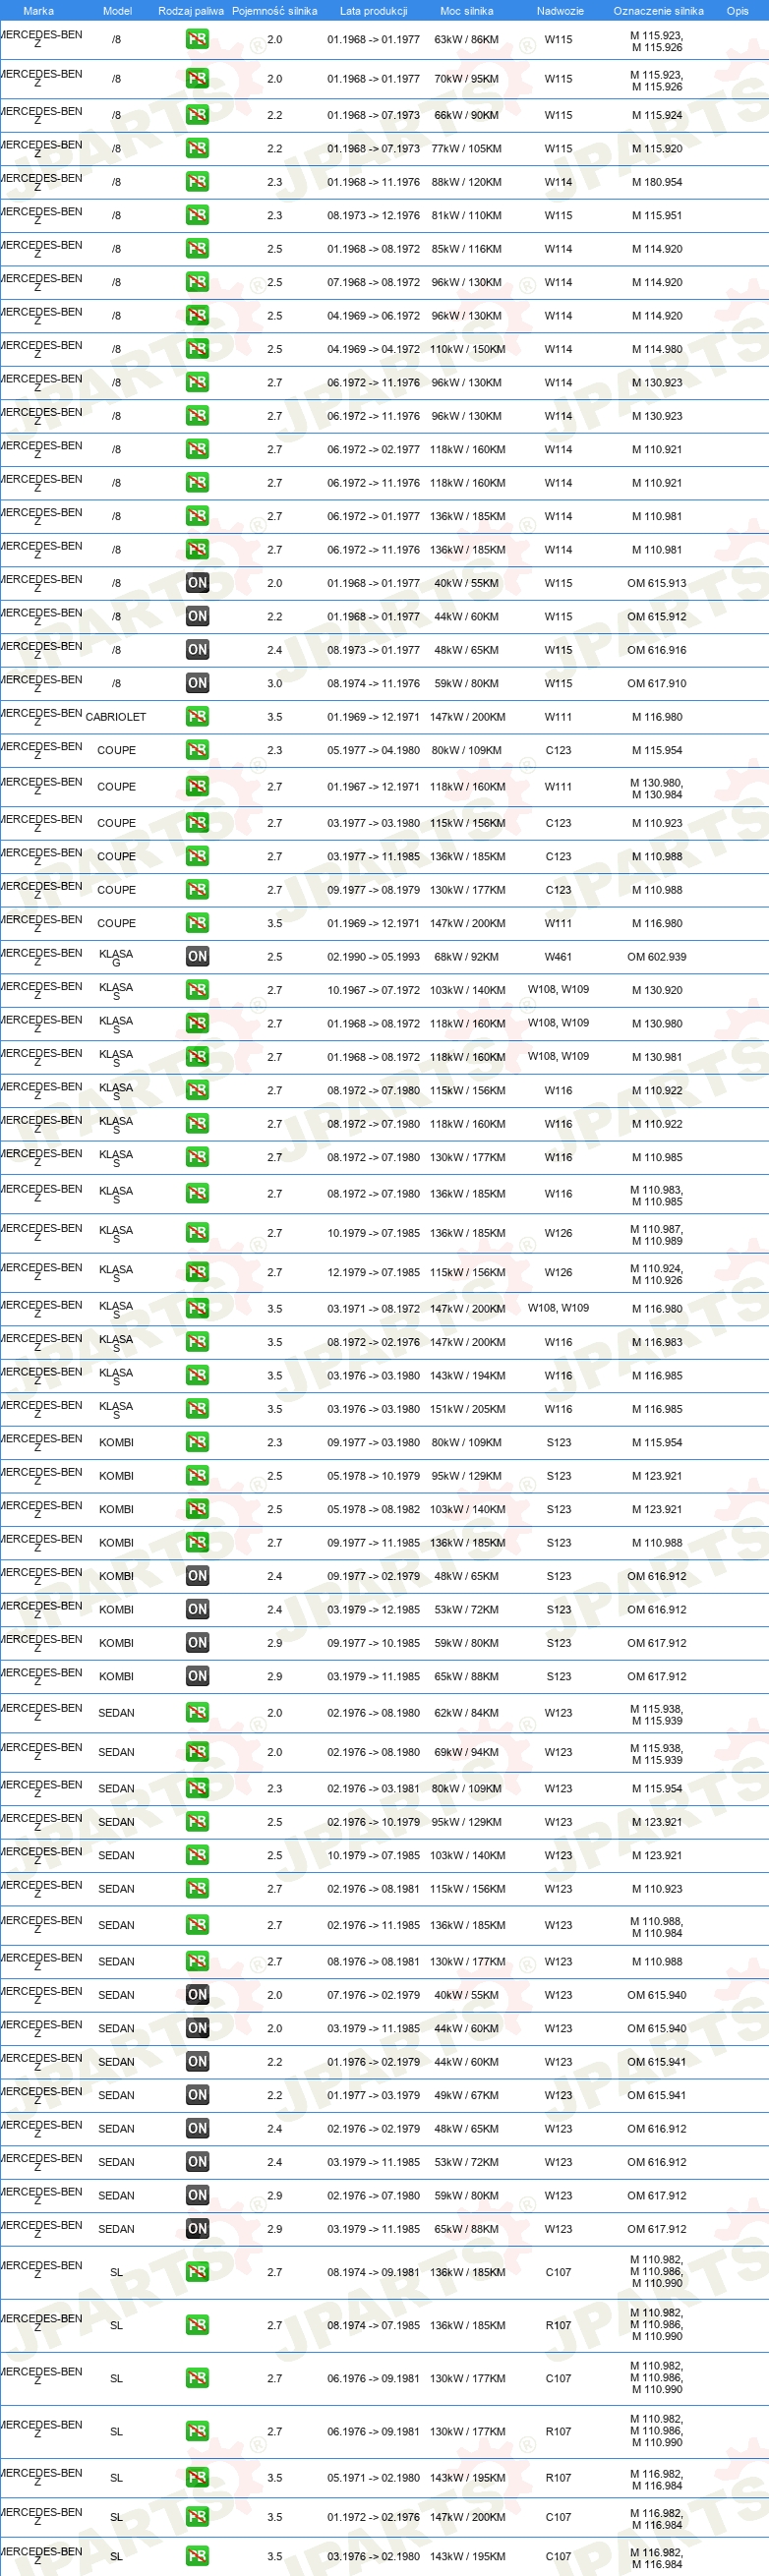Click the ON icon in SEDAN 49kW / 67KM row
Image resolution: width=769 pixels, height=2576 pixels.
pyautogui.click(x=197, y=2095)
